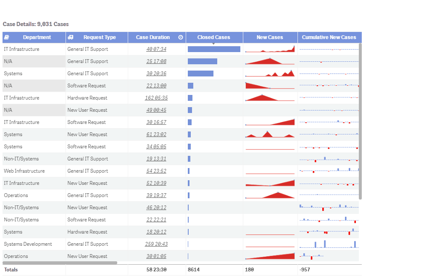Open case duration link 25 17:08

pyautogui.click(x=156, y=62)
